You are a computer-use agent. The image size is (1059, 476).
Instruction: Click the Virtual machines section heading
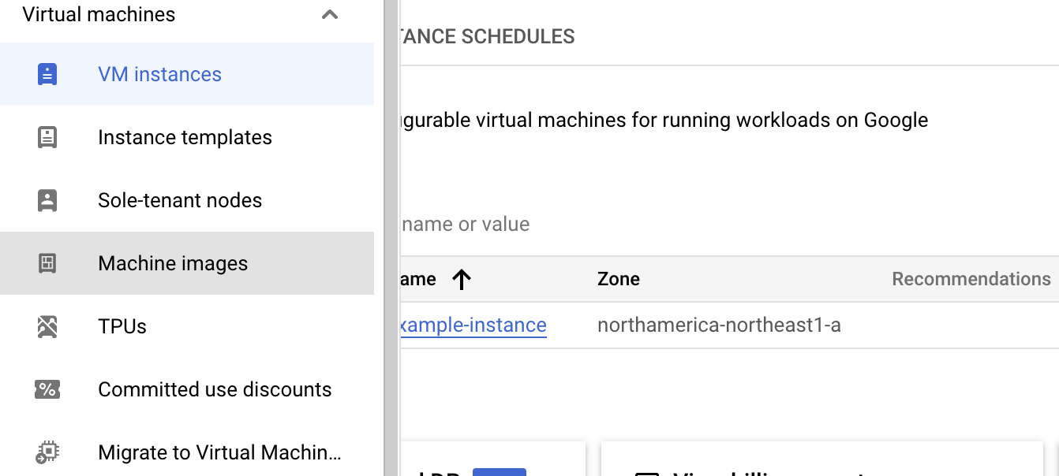(x=99, y=15)
